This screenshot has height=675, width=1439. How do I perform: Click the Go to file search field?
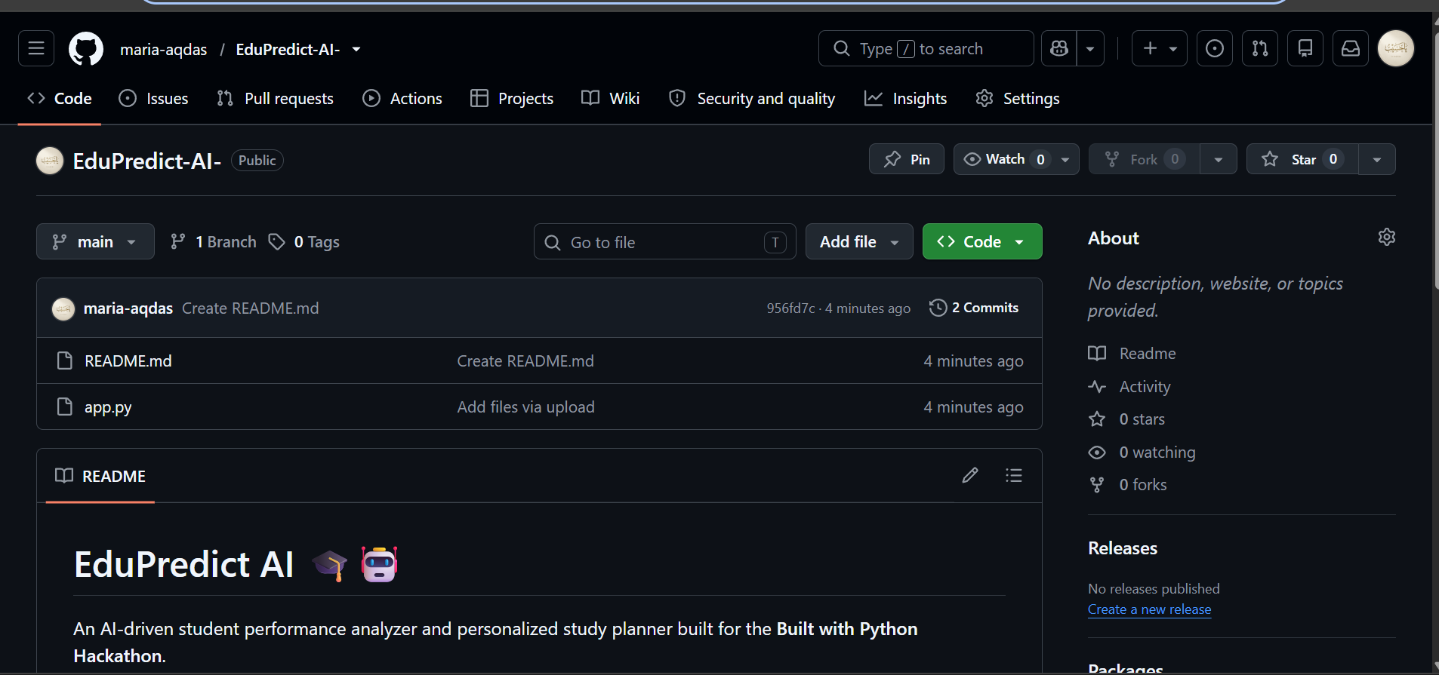click(664, 241)
